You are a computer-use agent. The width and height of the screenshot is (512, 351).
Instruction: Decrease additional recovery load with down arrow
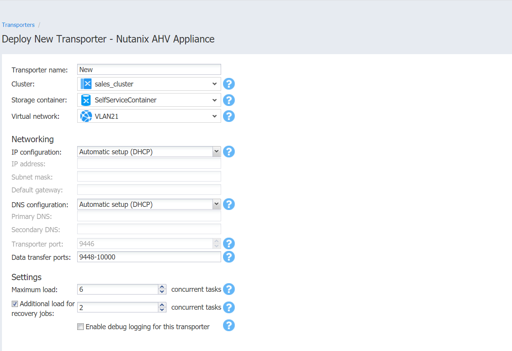point(162,310)
